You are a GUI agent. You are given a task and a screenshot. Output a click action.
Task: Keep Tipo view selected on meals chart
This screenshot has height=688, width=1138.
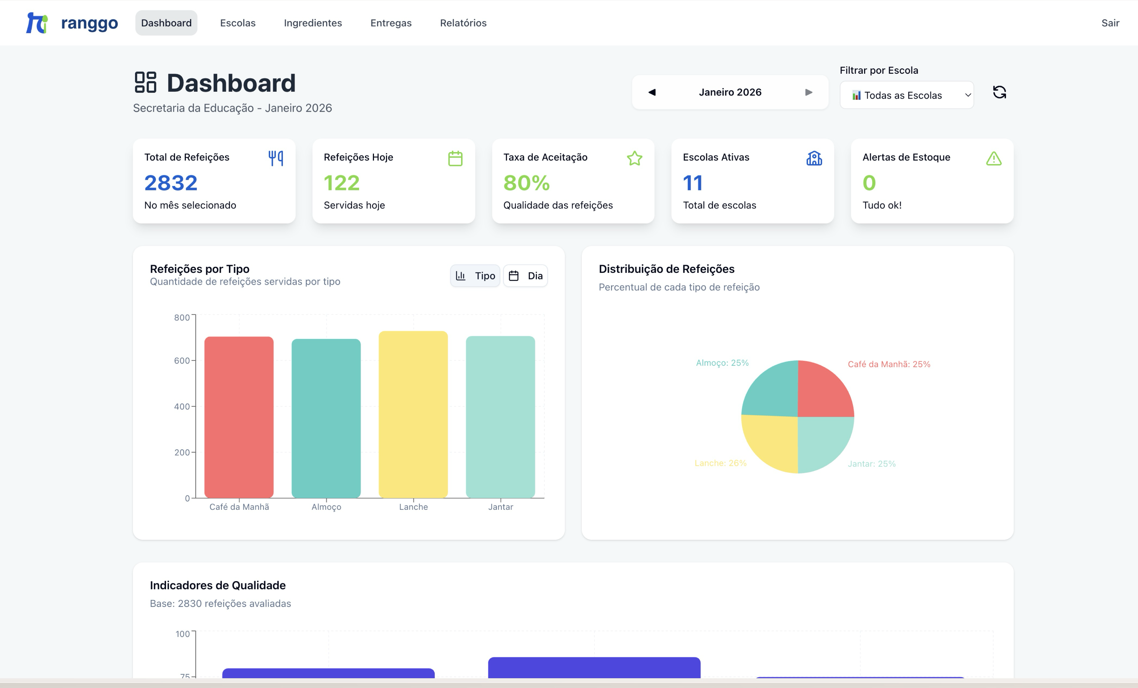475,275
